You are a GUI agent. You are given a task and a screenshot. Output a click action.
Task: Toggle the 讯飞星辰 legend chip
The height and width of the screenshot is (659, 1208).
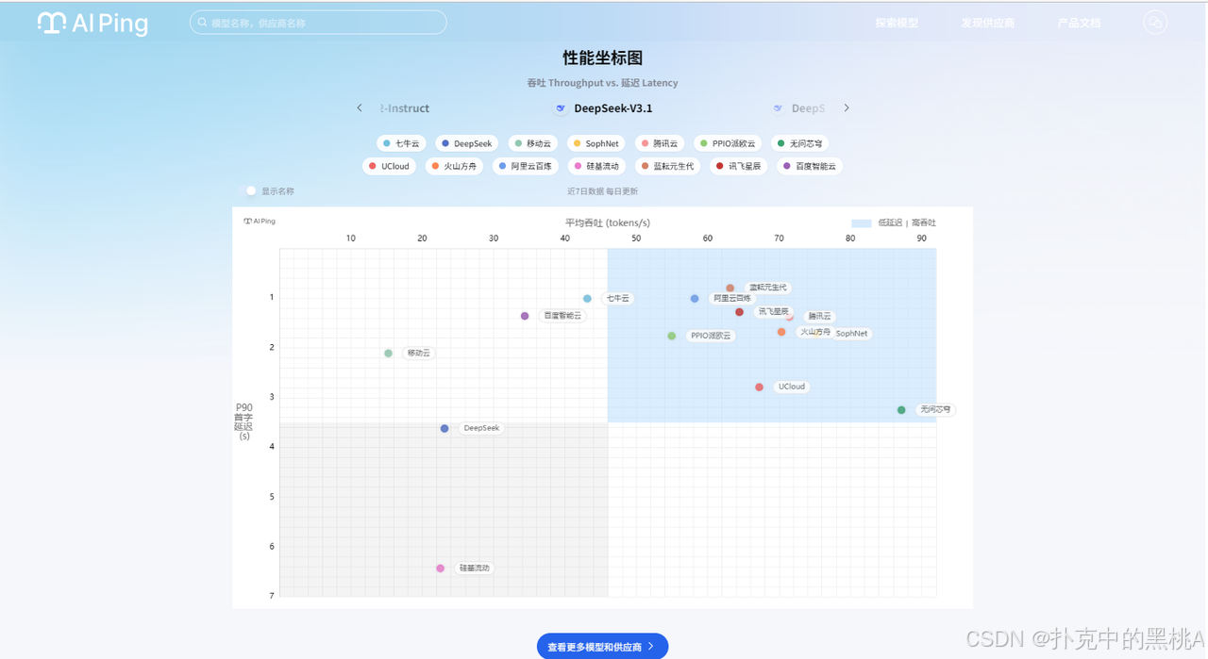739,166
